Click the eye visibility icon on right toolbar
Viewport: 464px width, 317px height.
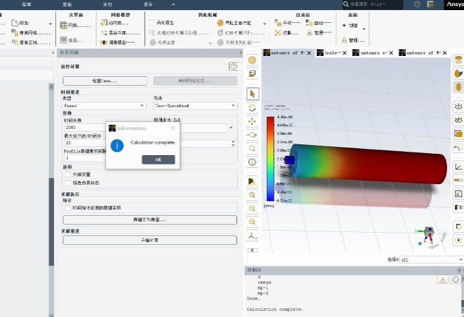click(459, 106)
